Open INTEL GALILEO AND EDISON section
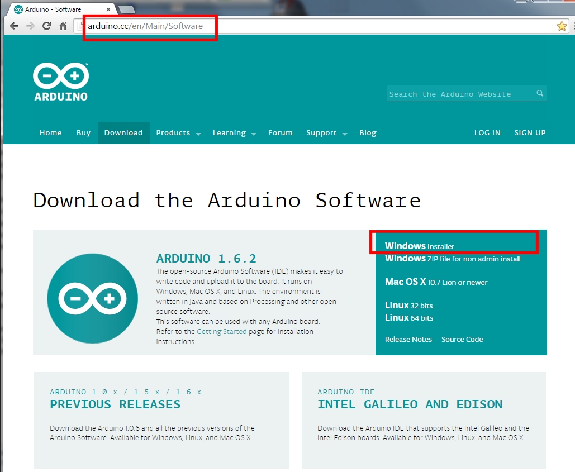 click(x=410, y=404)
